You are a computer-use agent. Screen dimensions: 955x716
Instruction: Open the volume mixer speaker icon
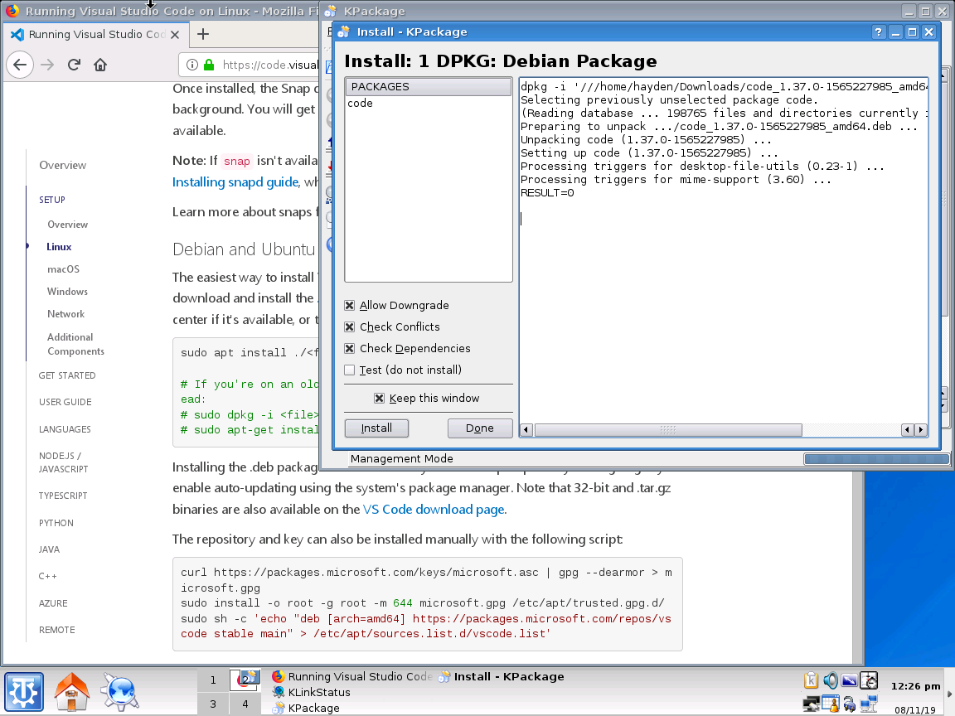click(x=830, y=680)
